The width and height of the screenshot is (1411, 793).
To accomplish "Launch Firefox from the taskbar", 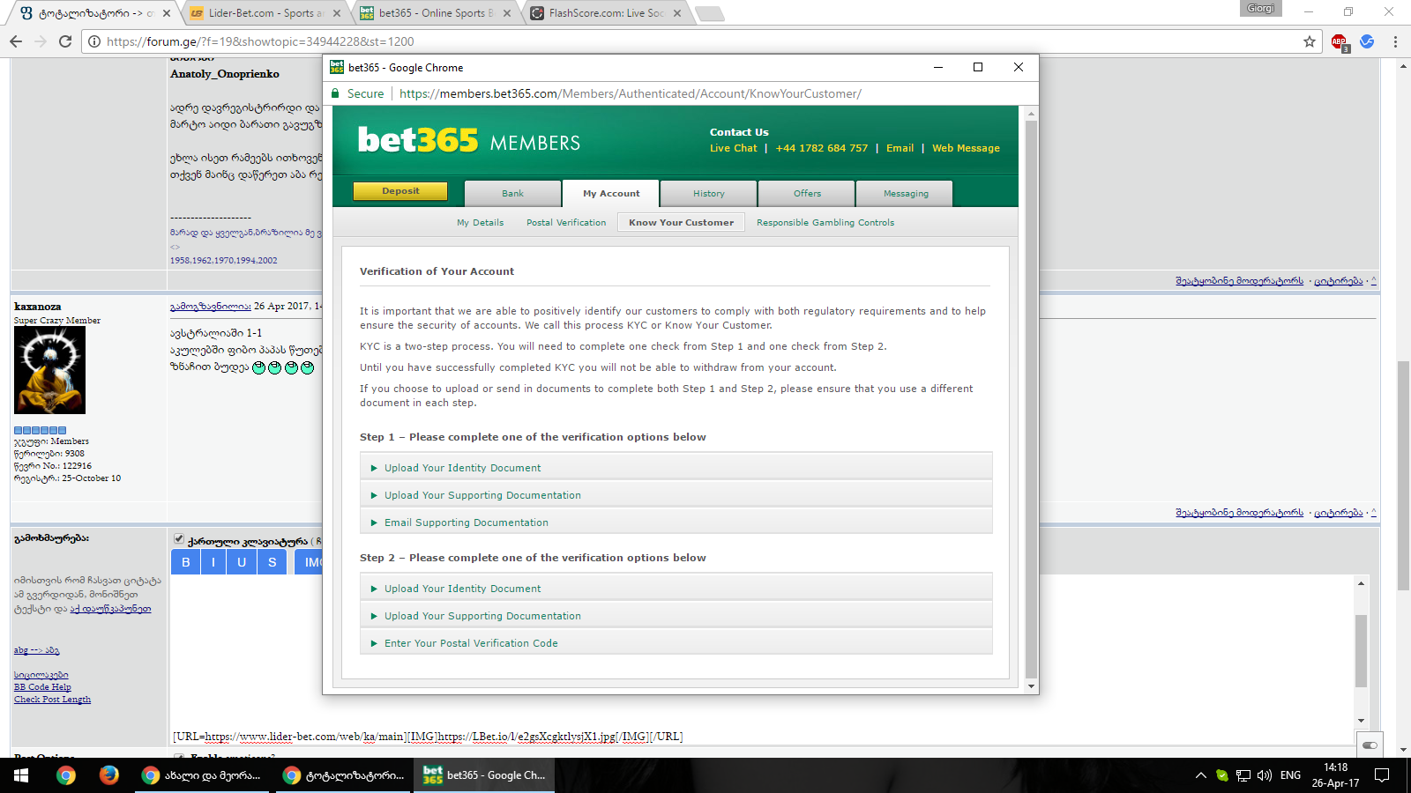I will tap(109, 775).
